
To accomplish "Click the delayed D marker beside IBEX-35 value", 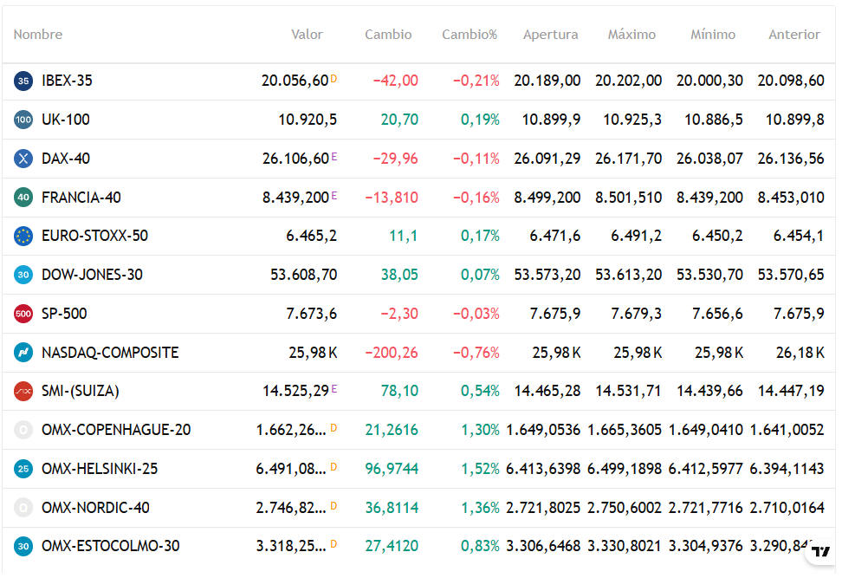I will [334, 79].
